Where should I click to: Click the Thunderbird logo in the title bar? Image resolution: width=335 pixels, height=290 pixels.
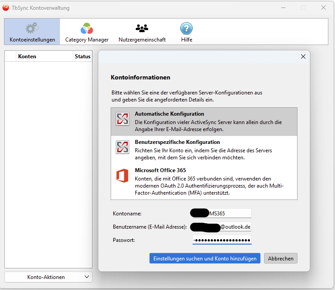[x=6, y=8]
